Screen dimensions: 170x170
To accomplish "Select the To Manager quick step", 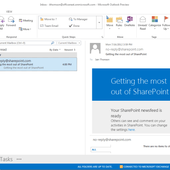I will pos(78,19).
